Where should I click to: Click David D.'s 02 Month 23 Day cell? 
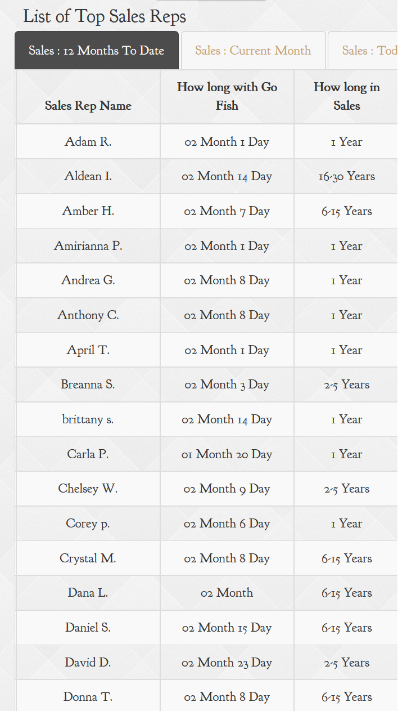227,663
